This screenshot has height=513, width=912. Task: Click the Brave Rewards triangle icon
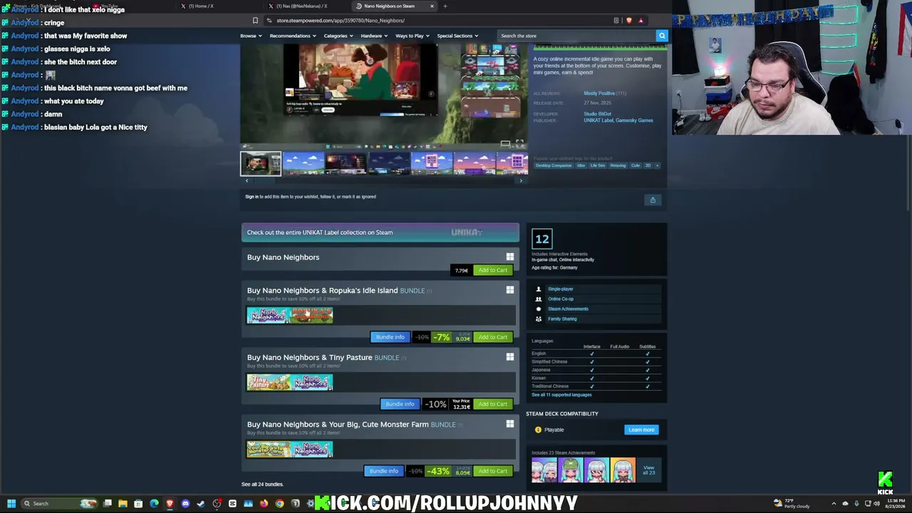641,21
